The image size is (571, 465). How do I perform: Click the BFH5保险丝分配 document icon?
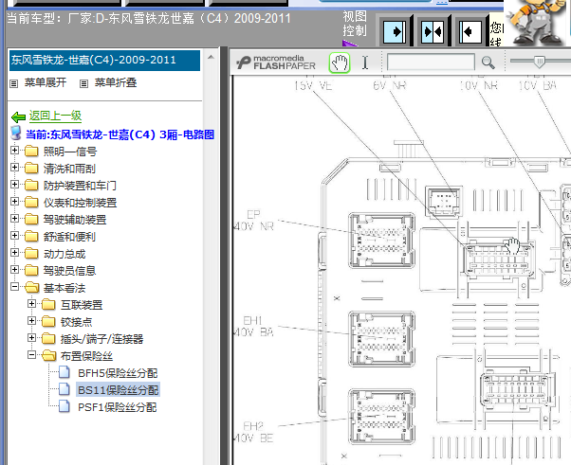click(64, 372)
